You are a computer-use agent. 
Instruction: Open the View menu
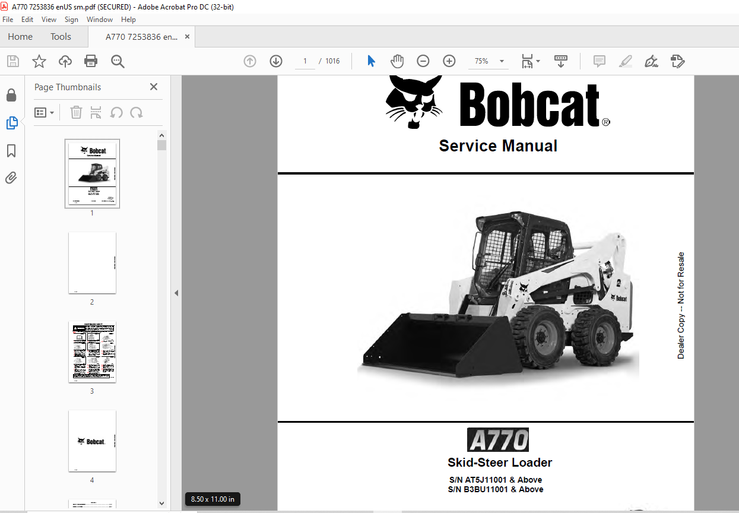[49, 20]
